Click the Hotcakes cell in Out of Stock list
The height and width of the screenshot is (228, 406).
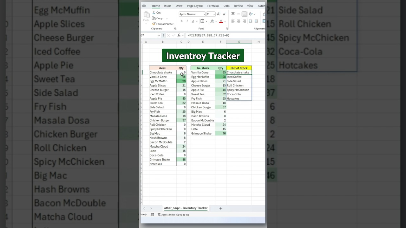pyautogui.click(x=239, y=99)
